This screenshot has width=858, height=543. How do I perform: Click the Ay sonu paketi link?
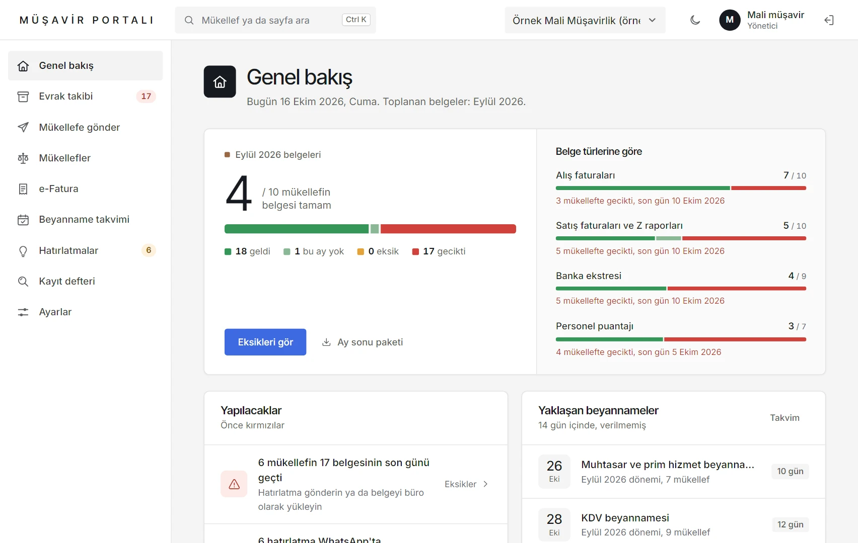coord(363,342)
